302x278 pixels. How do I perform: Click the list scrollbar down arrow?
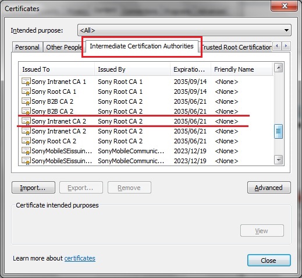point(279,160)
